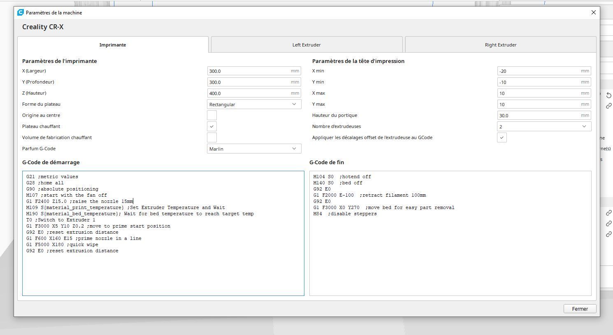Click the 'G90 ;absolute positioning' line

62,189
